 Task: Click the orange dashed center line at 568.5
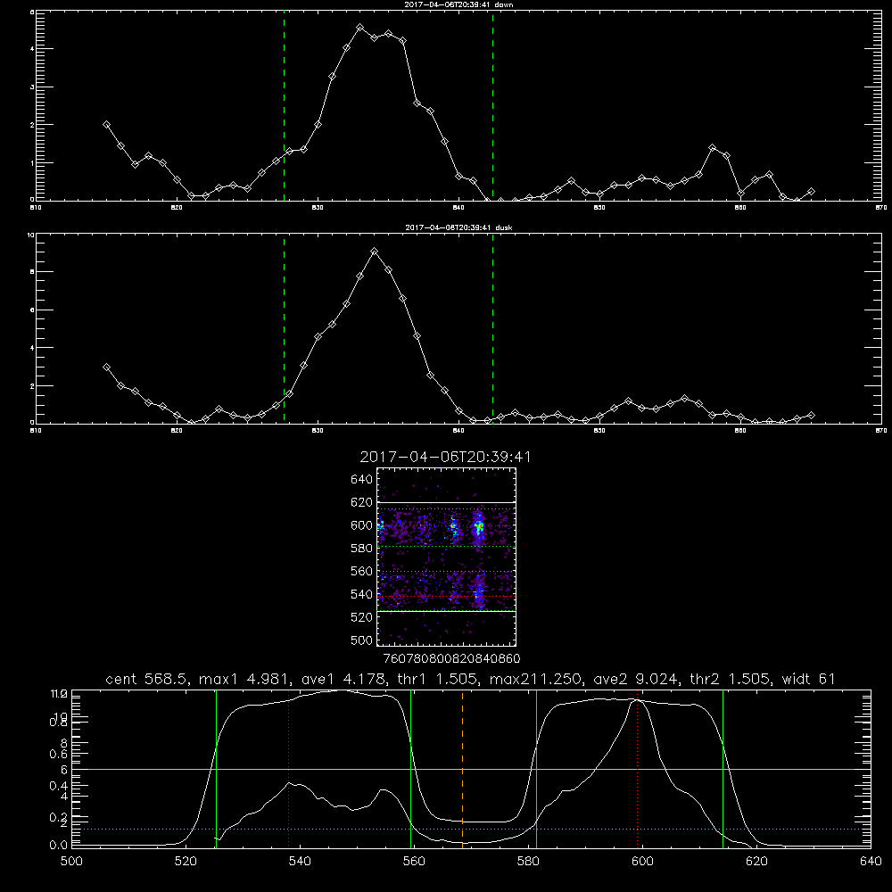pos(462,769)
